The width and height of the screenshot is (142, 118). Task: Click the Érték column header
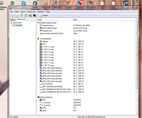(75, 20)
